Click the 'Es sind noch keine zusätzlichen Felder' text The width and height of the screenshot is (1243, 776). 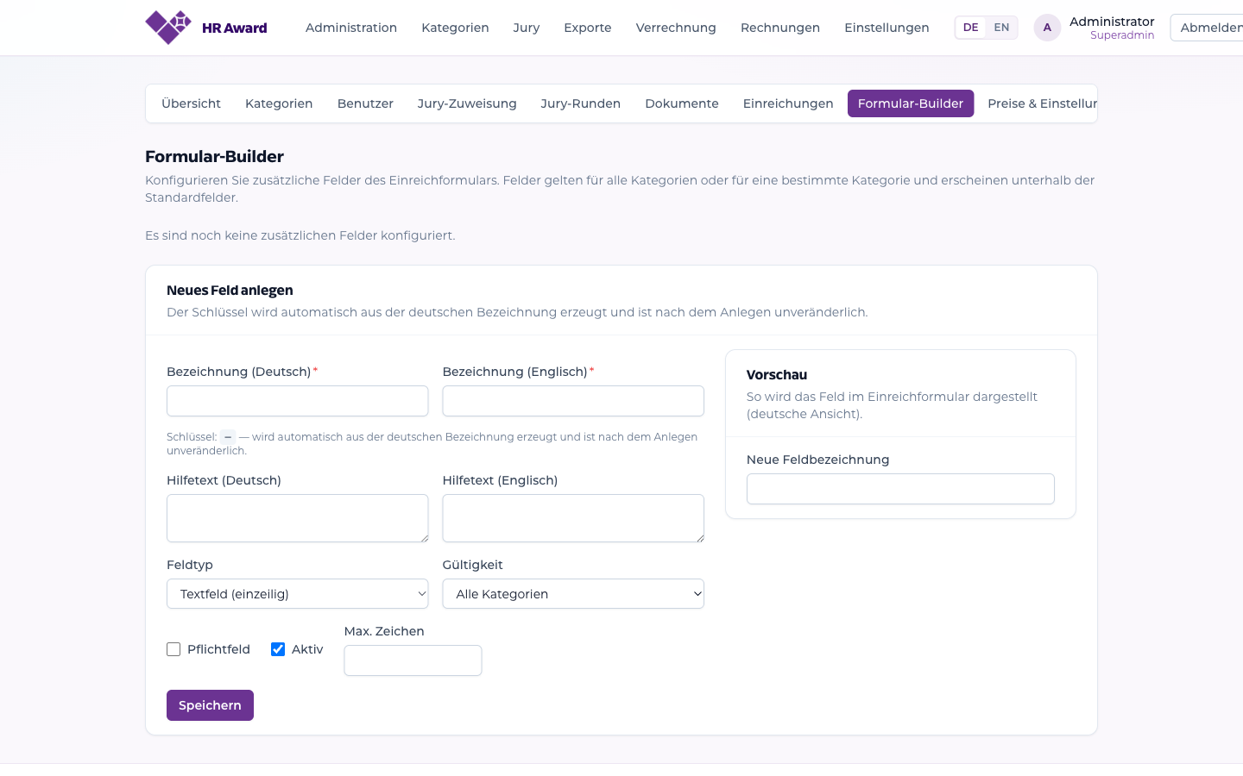300,235
